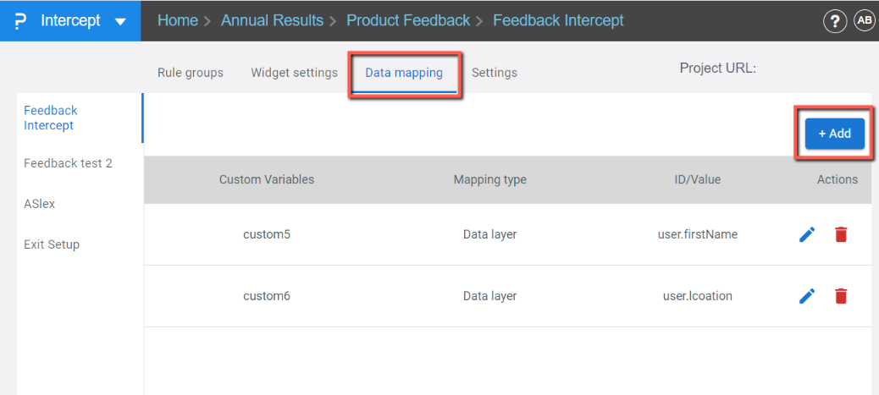The height and width of the screenshot is (395, 879).
Task: Go to Product Feedback breadcrumb
Action: coord(408,20)
